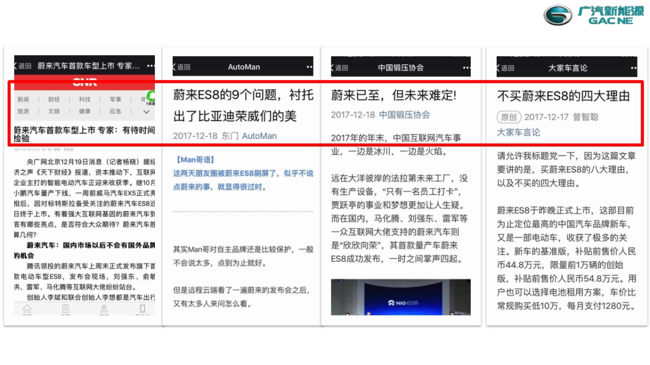Switch to the 科技 category
Image resolution: width=650 pixels, height=365 pixels.
point(85,99)
